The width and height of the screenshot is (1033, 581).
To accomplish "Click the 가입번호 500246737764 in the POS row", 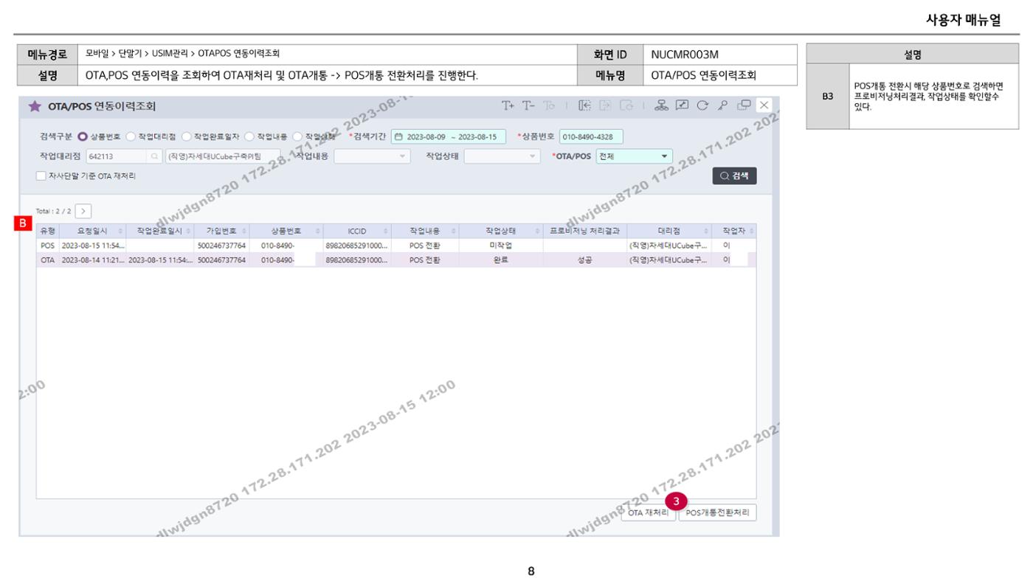I will click(x=221, y=246).
